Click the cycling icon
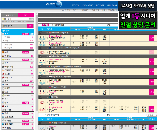The width and height of the screenshot is (158, 130). click(3, 95)
